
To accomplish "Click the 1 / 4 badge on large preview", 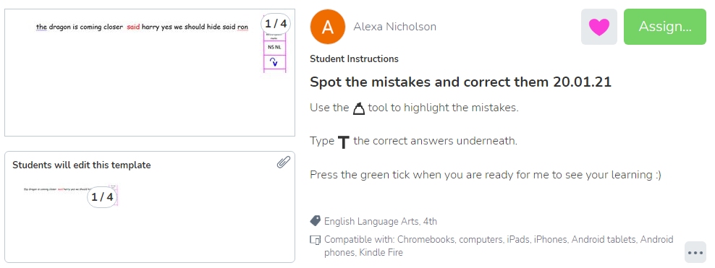I will tap(276, 24).
